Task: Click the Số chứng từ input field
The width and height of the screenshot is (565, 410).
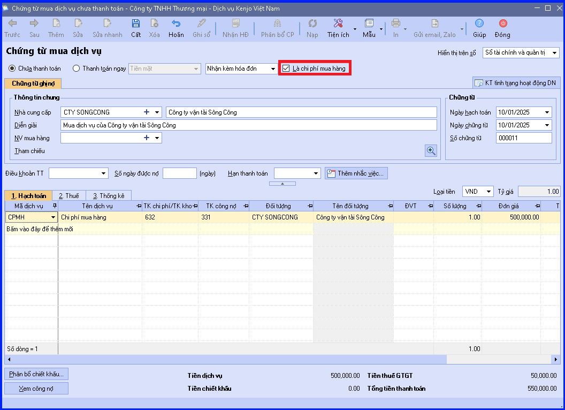Action: (x=524, y=138)
